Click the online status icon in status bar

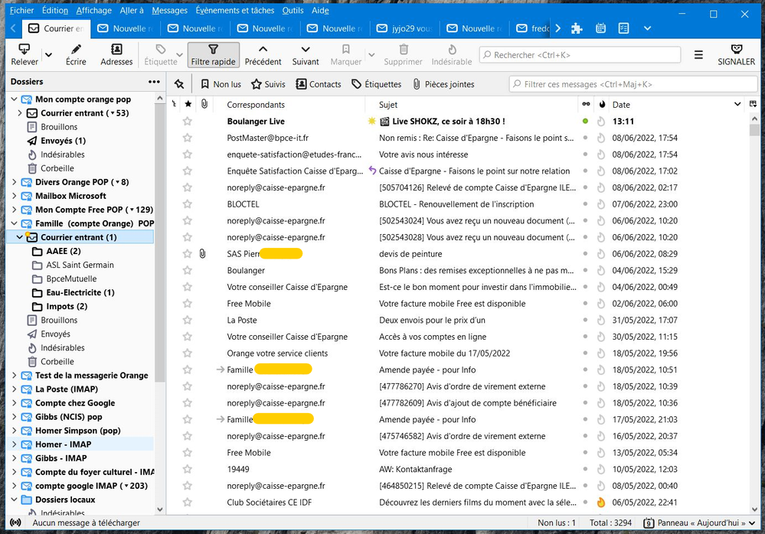pyautogui.click(x=15, y=523)
